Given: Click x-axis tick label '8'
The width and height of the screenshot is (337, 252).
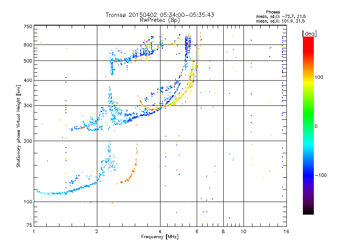Looking at the screenshot, I should (x=223, y=231).
